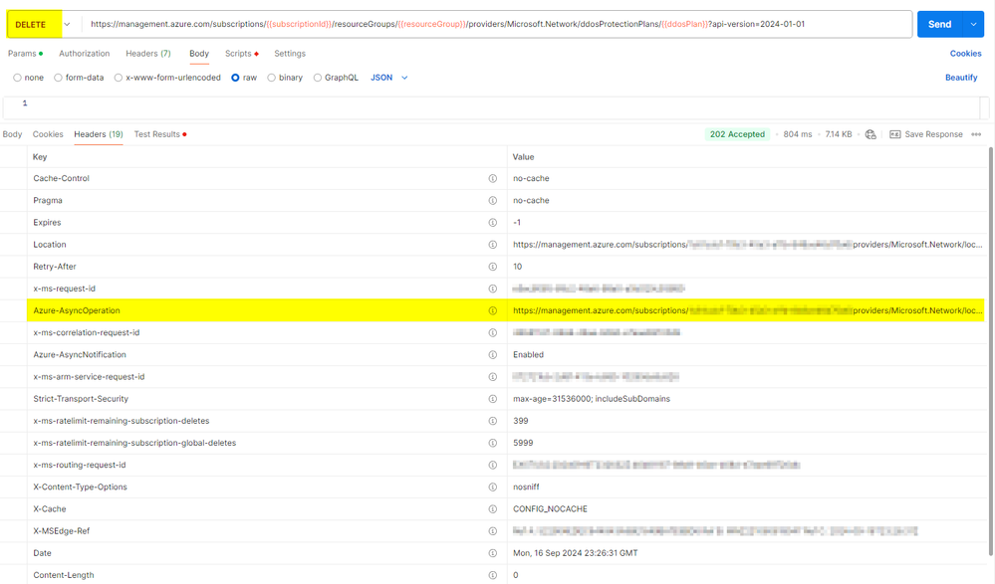Open the request Headers (7) tab
Screen dimensions: 995x584
[147, 54]
